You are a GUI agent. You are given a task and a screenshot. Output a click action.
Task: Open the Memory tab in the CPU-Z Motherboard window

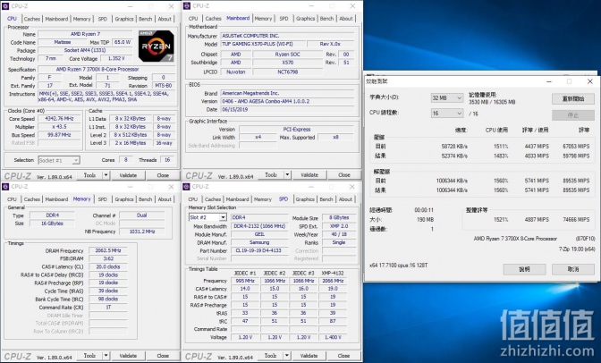263,19
